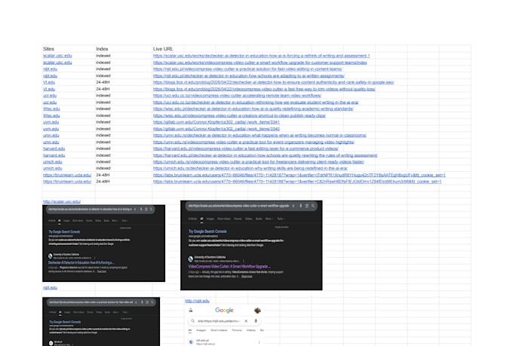Open the bruinlearn.ucla.edu files 11428187 URL

299,175
